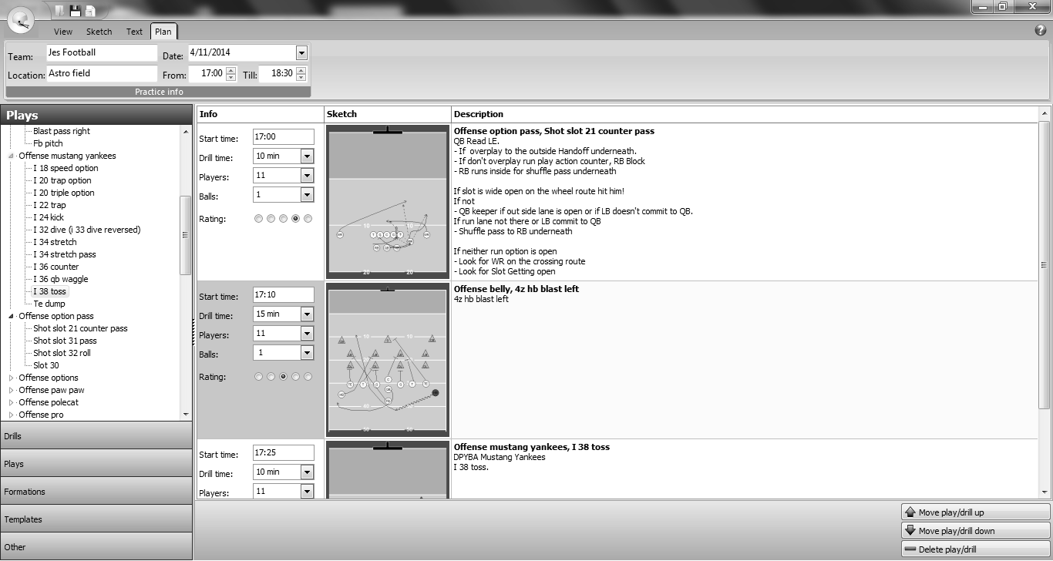
Task: Click the open file icon in quick toolbar
Action: click(x=60, y=11)
